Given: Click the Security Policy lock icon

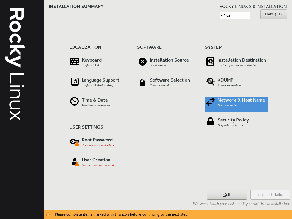Looking at the screenshot, I should click(x=210, y=121).
